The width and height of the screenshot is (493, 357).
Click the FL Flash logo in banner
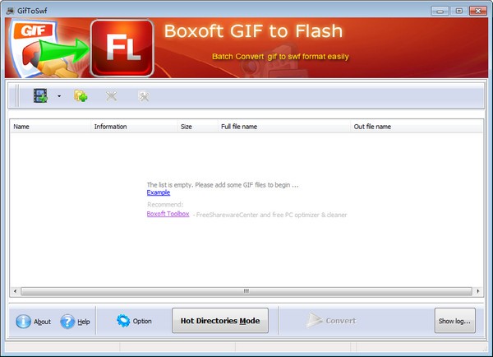click(x=122, y=48)
